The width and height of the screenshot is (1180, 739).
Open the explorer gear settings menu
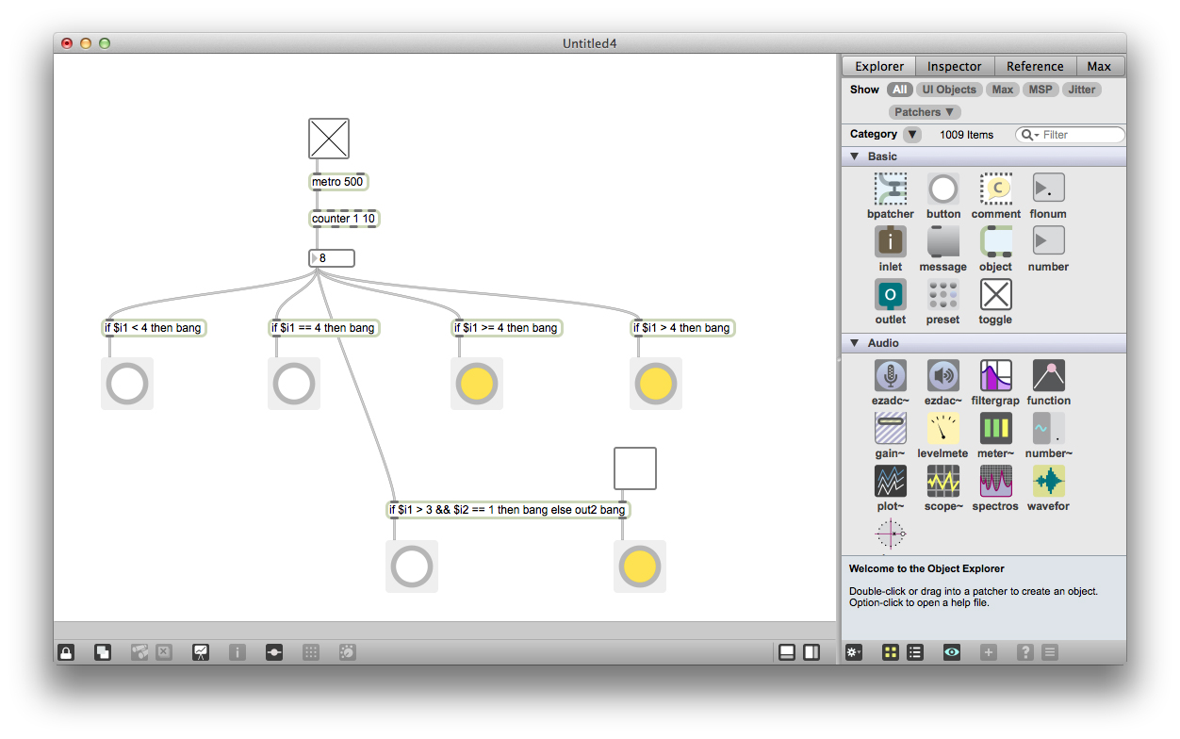click(854, 651)
